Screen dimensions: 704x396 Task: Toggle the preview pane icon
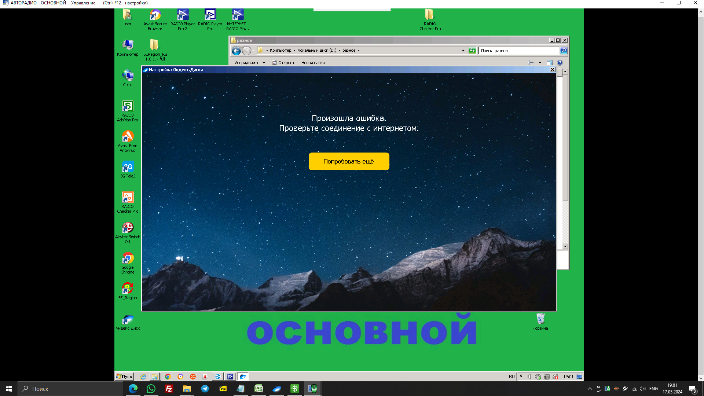(549, 63)
